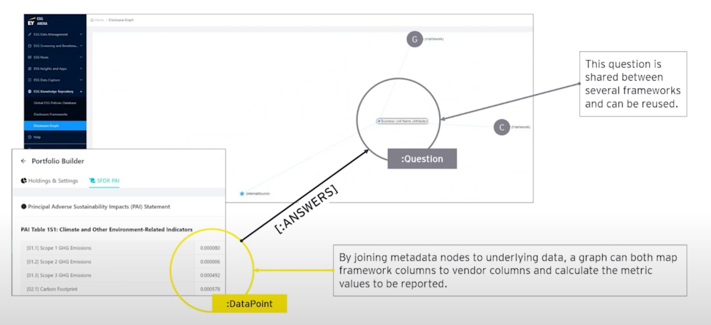This screenshot has width=711, height=325.
Task: Open the SFDR PAI tab
Action: (104, 181)
